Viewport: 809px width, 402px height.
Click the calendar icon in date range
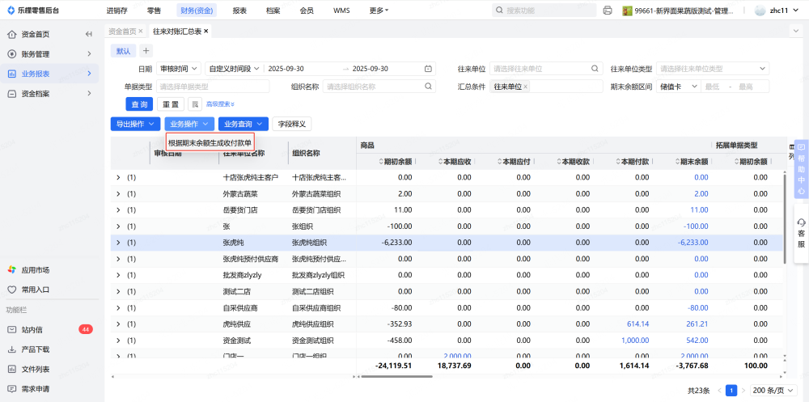click(x=427, y=69)
